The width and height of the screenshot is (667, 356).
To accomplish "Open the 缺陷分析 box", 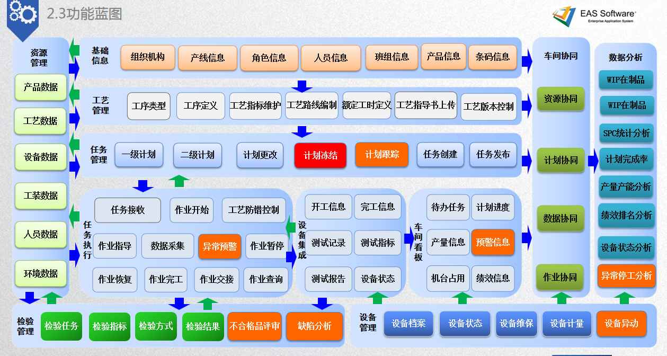I will click(314, 326).
